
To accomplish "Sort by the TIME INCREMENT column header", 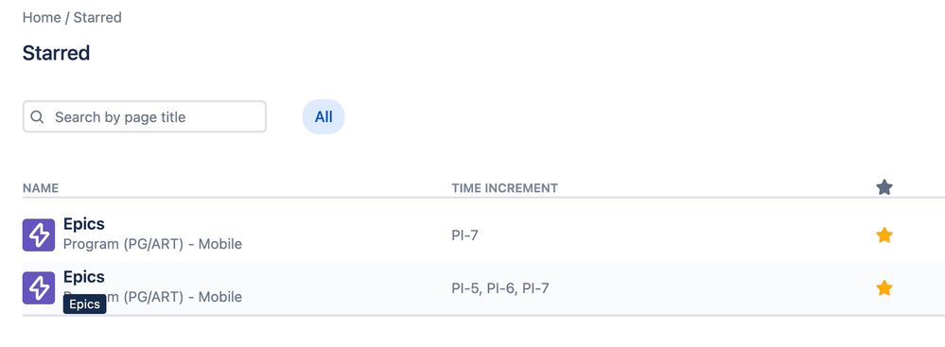I will click(x=504, y=188).
